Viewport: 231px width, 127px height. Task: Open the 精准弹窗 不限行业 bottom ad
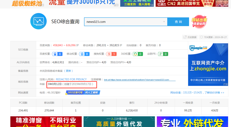(46, 122)
